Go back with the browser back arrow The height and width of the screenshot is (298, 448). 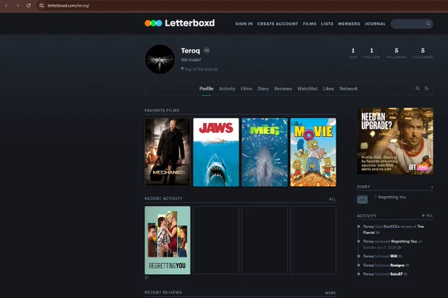7,5
